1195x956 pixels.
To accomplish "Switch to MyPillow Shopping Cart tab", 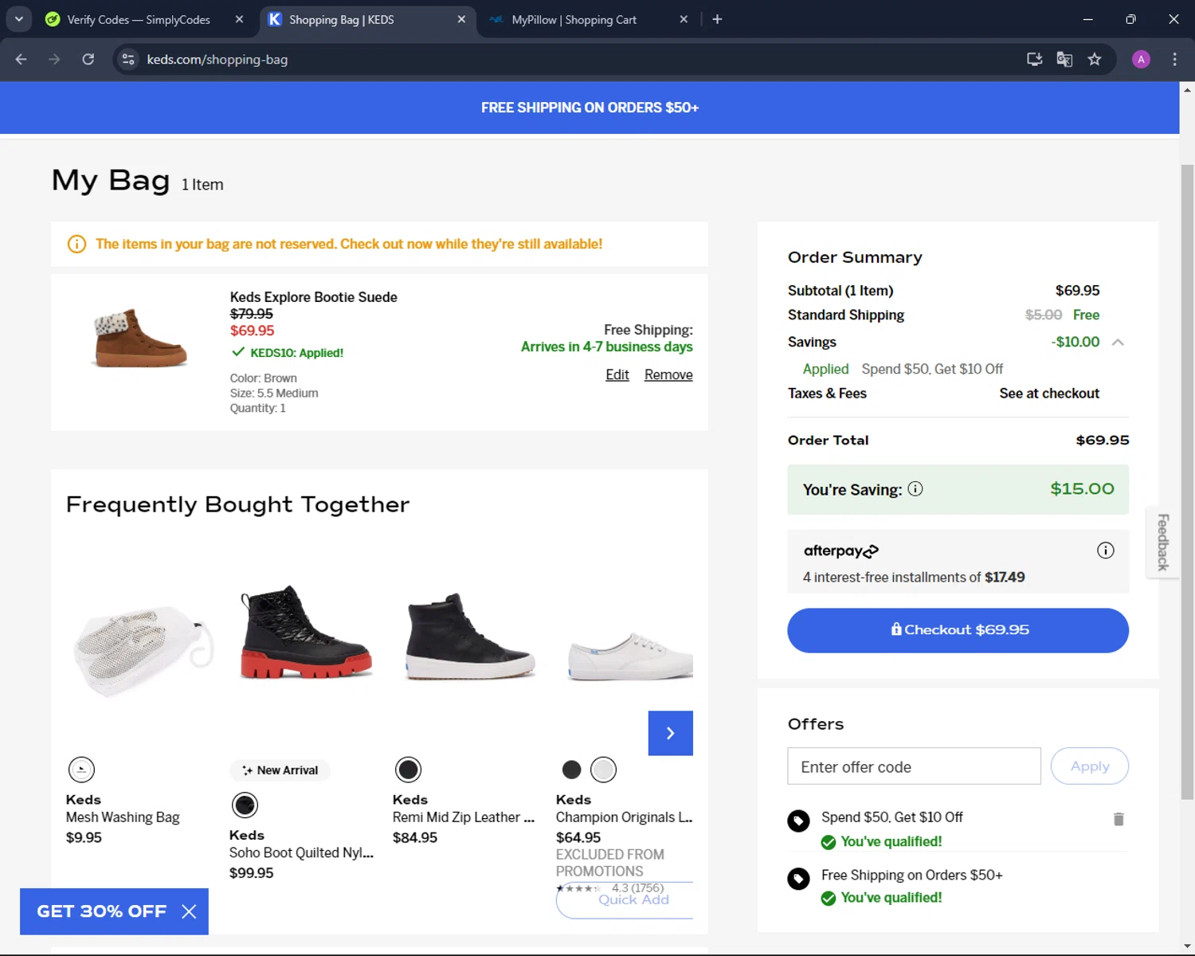I will [x=574, y=19].
